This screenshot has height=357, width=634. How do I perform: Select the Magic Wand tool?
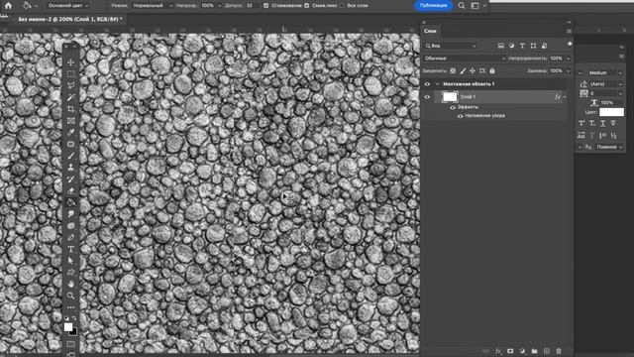tap(70, 97)
